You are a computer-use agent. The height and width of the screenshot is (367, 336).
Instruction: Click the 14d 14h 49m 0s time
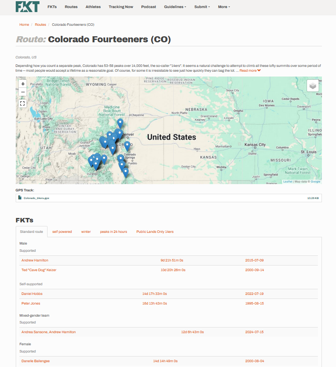[x=165, y=361]
